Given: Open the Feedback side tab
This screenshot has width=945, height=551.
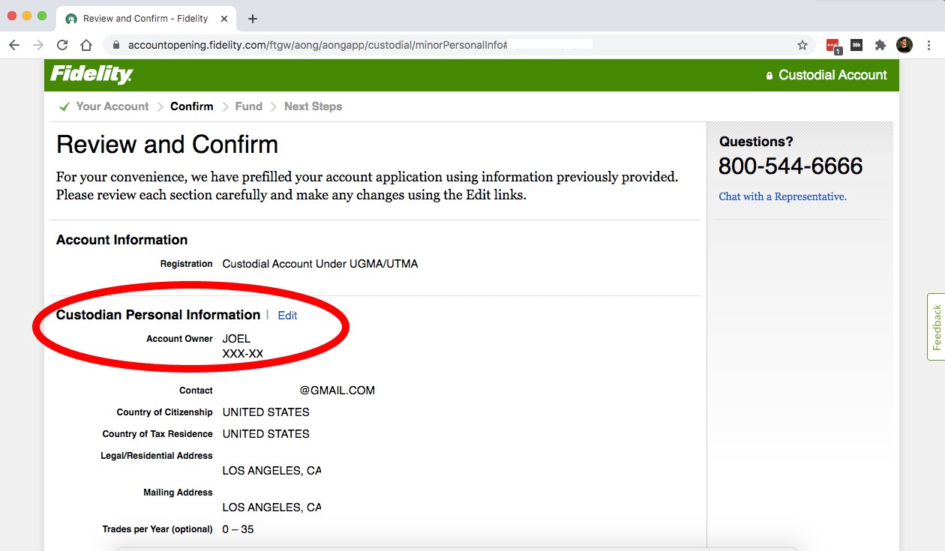Looking at the screenshot, I should pos(936,328).
